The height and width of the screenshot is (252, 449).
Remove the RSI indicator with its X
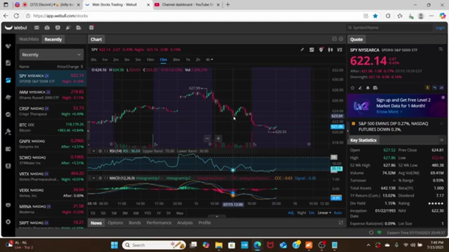pos(94,151)
